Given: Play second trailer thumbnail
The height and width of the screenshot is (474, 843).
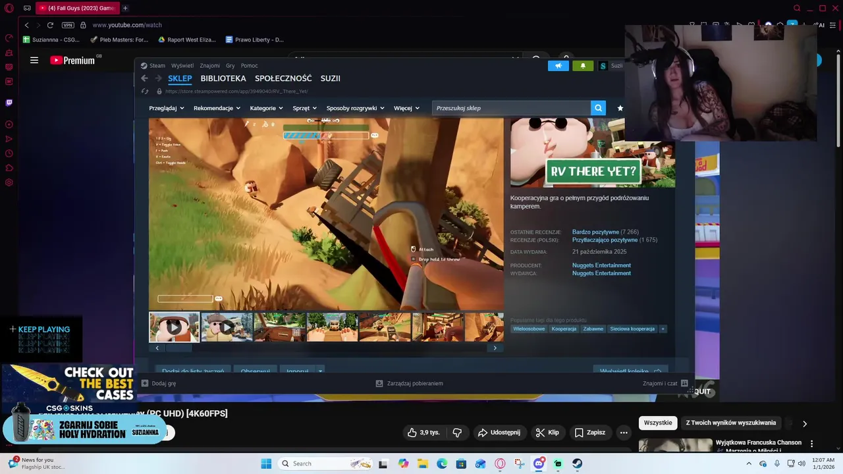Looking at the screenshot, I should click(227, 327).
